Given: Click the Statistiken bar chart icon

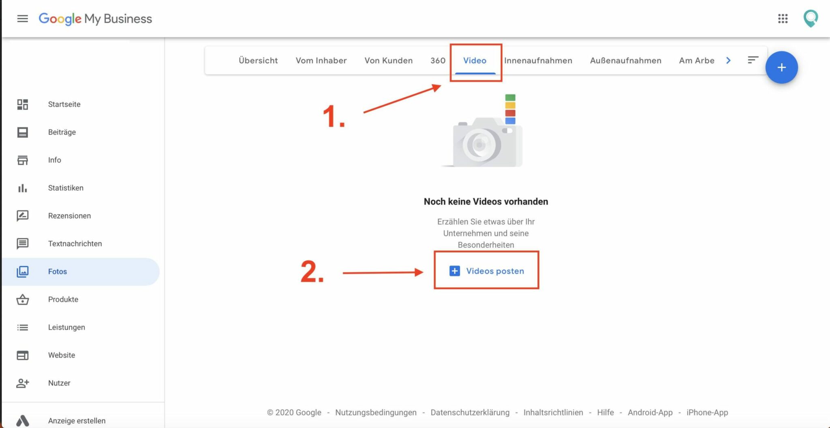Looking at the screenshot, I should [23, 188].
